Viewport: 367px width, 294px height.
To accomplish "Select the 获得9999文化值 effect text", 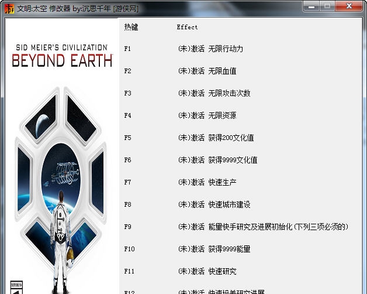I will click(233, 160).
